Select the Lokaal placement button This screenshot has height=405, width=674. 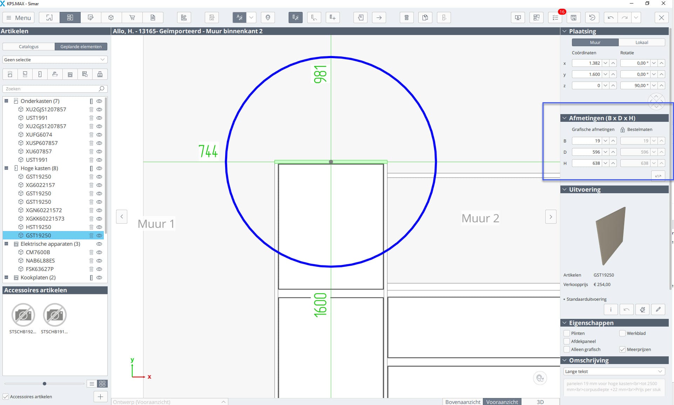[641, 42]
